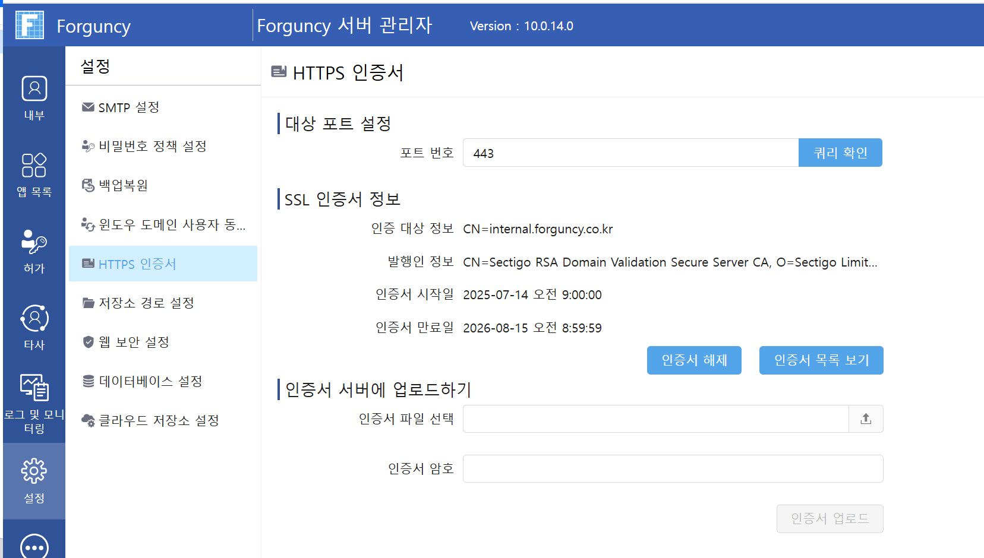Open 저장소 경로 설정 menu item
The height and width of the screenshot is (558, 984).
pos(163,303)
